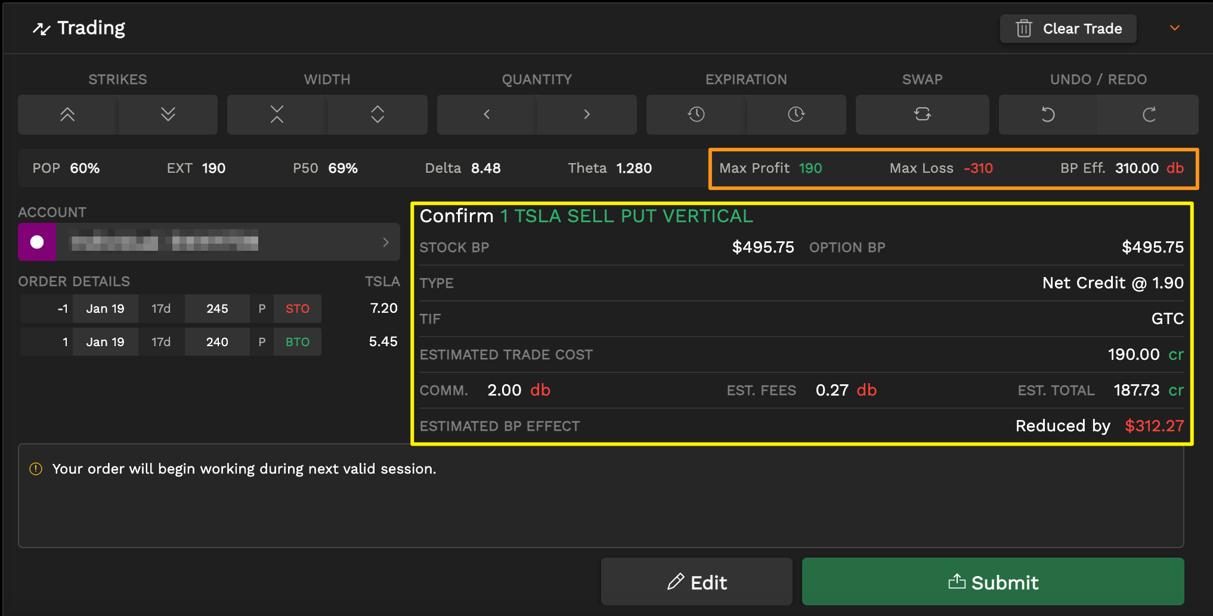
Task: Click the Edit button
Action: coord(696,581)
